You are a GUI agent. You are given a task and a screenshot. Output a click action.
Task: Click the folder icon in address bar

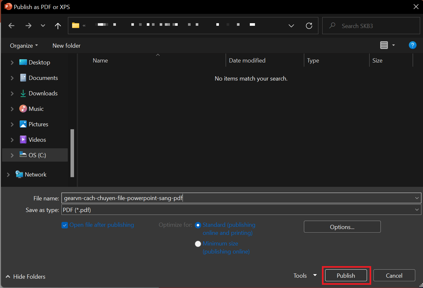tap(76, 25)
